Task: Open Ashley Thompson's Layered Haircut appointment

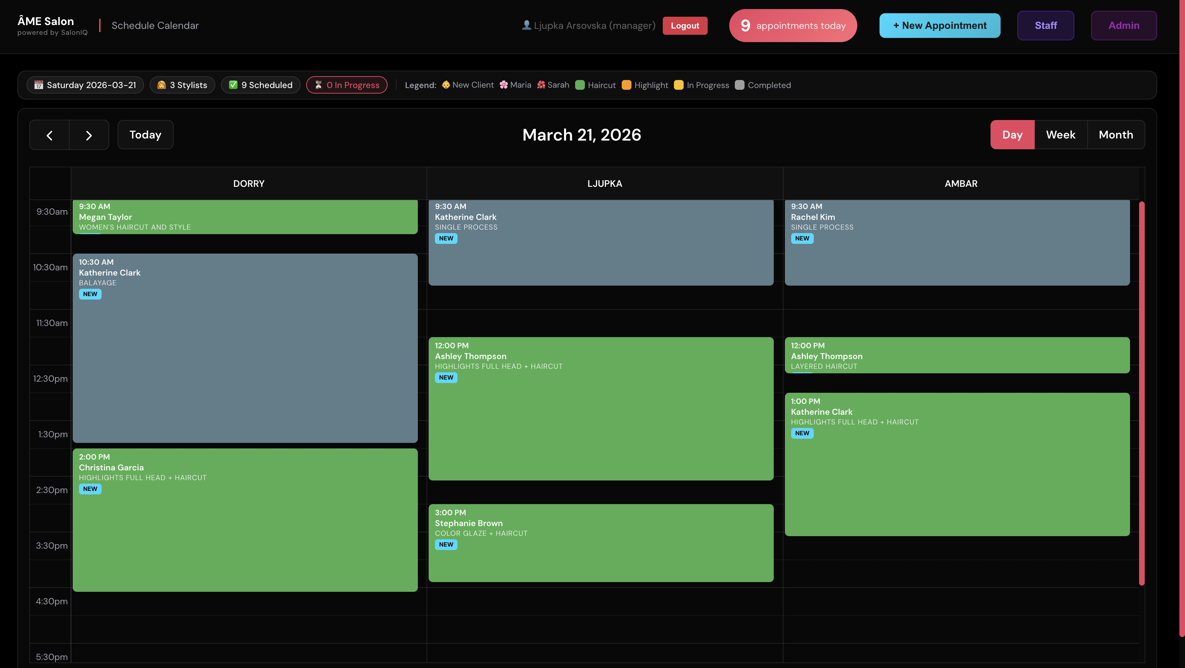Action: click(957, 355)
